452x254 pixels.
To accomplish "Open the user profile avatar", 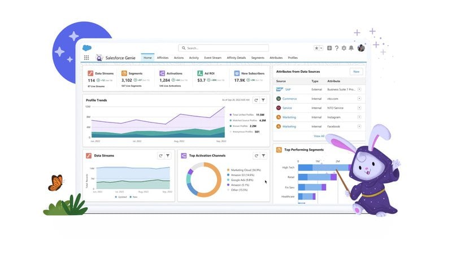I will click(361, 48).
